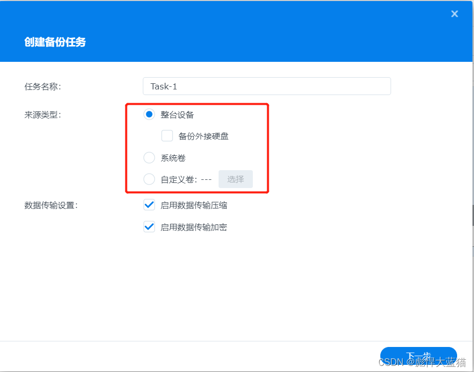This screenshot has height=372, width=474.
Task: Click the 选择 button for custom volume
Action: point(235,179)
